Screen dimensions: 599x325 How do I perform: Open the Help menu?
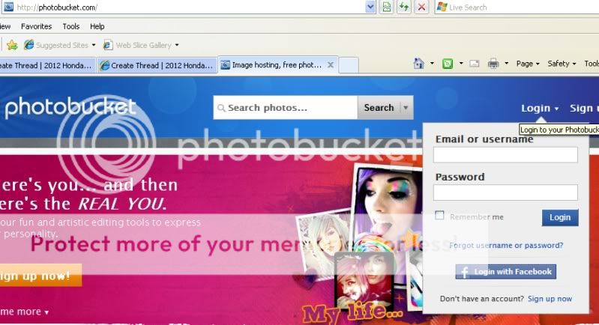click(97, 26)
